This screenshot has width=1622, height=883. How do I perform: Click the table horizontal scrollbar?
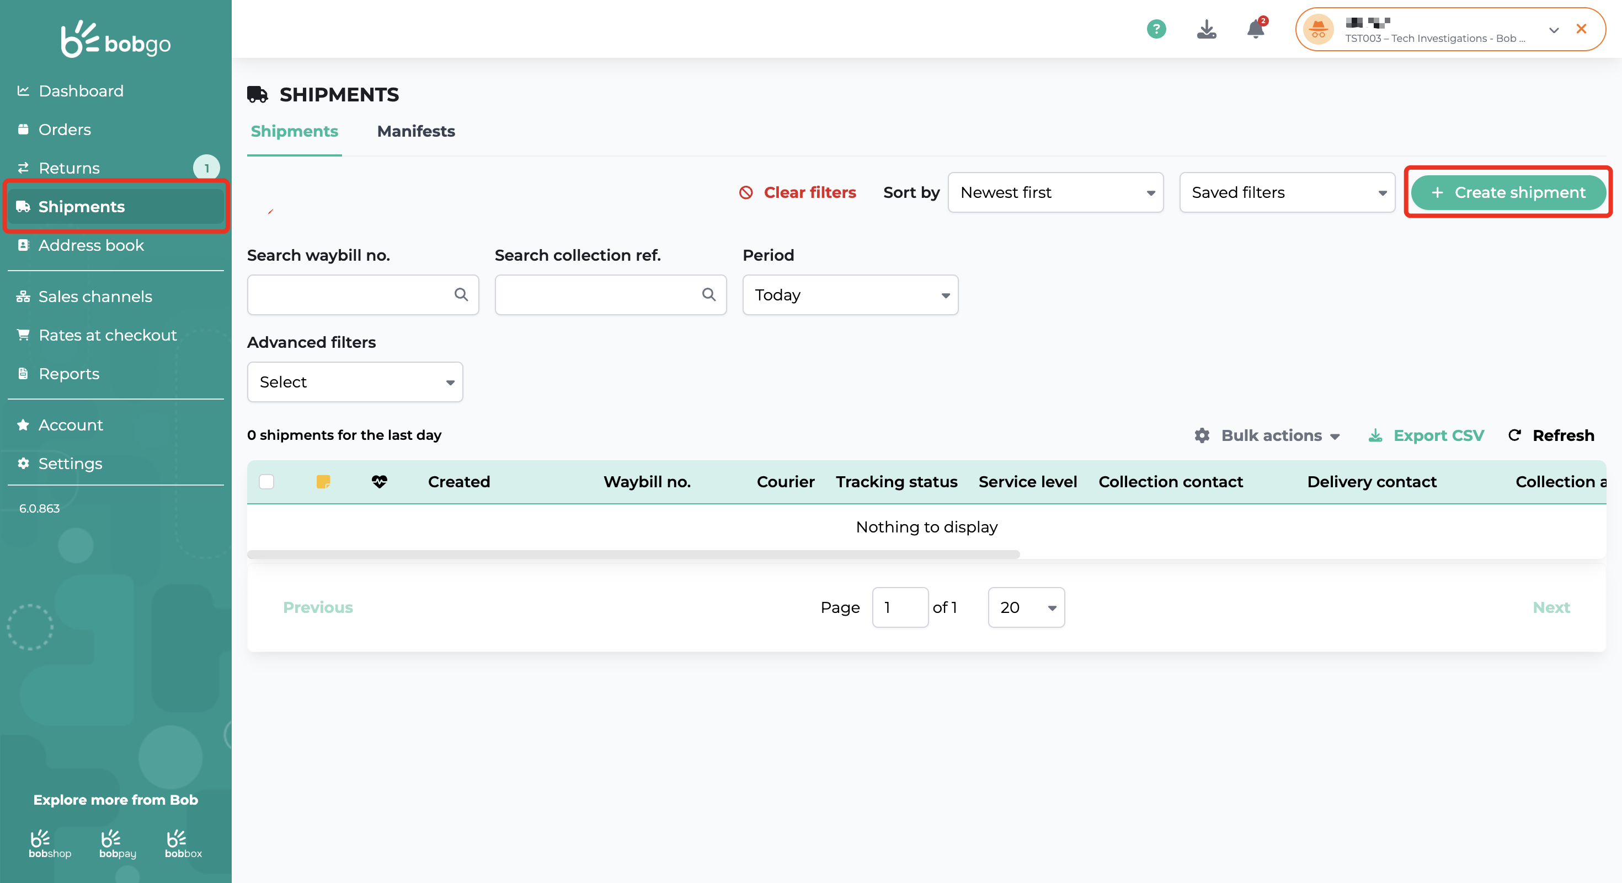coord(633,554)
